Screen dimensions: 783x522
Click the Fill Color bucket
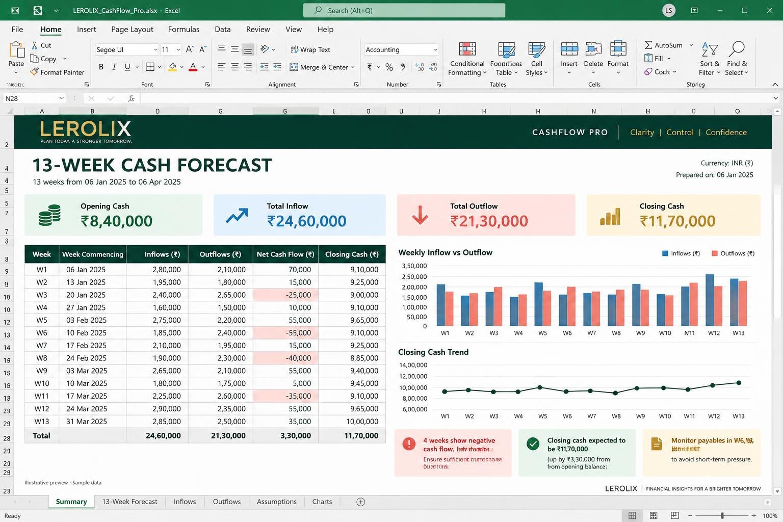click(173, 67)
